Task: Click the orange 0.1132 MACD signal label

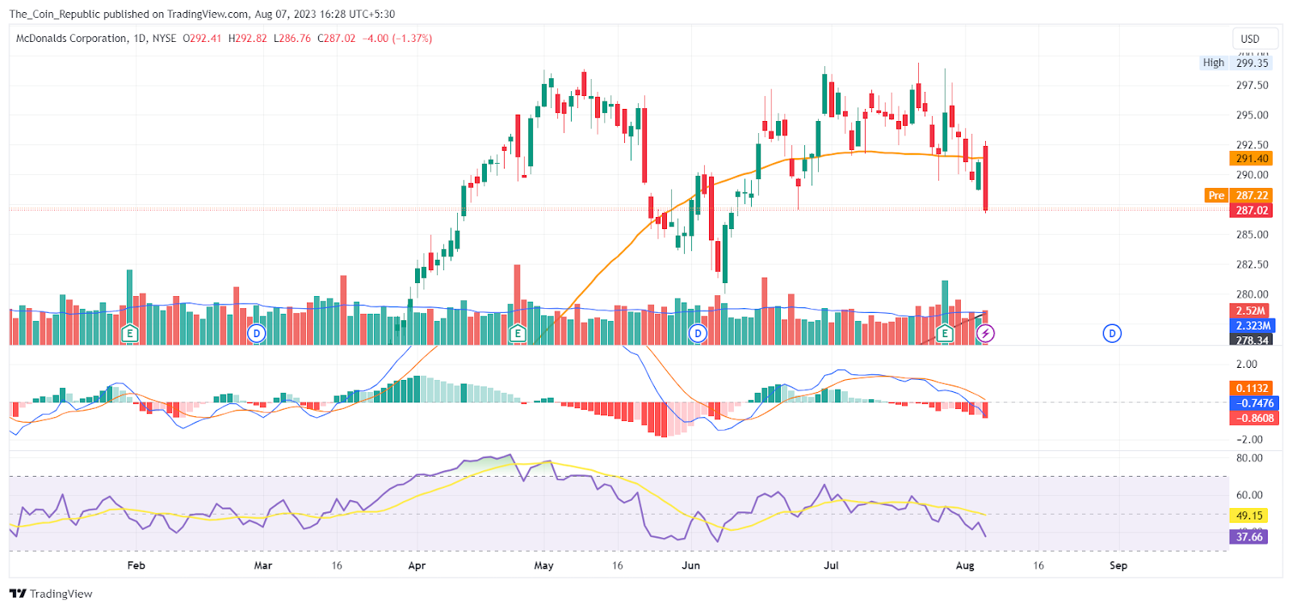Action: (x=1252, y=388)
